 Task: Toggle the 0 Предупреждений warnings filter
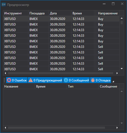click(x=45, y=80)
